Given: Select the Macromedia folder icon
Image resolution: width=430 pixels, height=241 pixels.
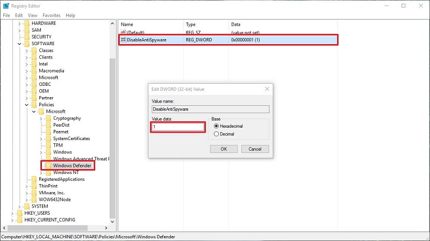Looking at the screenshot, I should click(x=34, y=71).
